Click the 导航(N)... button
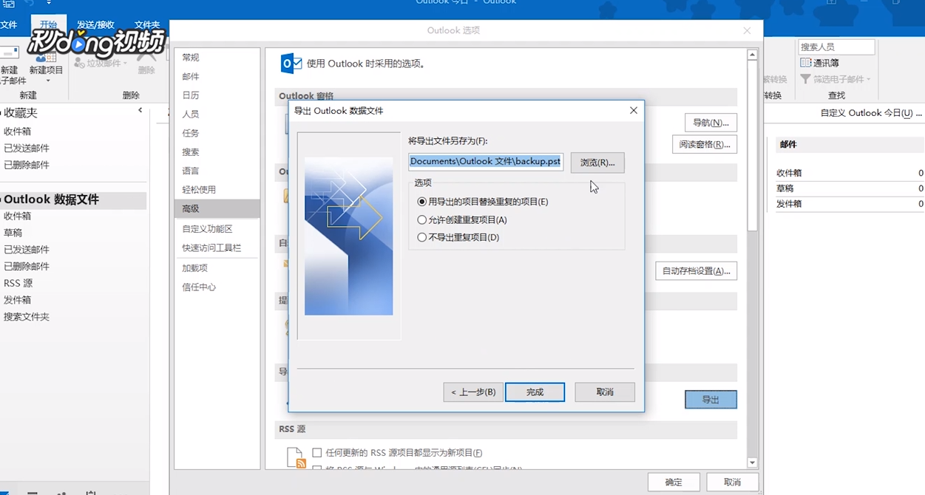925x495 pixels. 711,123
